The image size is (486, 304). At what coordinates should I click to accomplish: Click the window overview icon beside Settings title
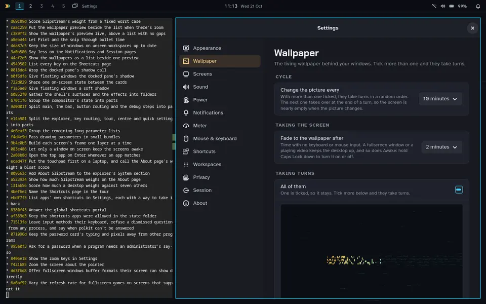pos(75,6)
